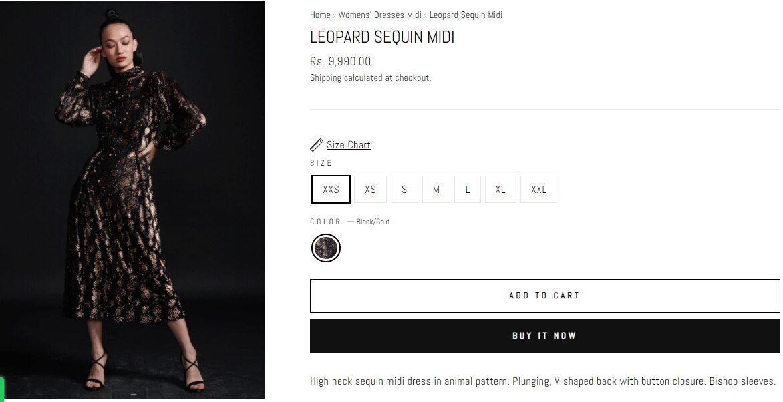Click the pencil icon beside Size Chart
Image resolution: width=783 pixels, height=402 pixels.
pyautogui.click(x=317, y=144)
